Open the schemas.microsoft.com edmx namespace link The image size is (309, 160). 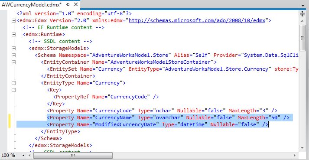(197, 20)
